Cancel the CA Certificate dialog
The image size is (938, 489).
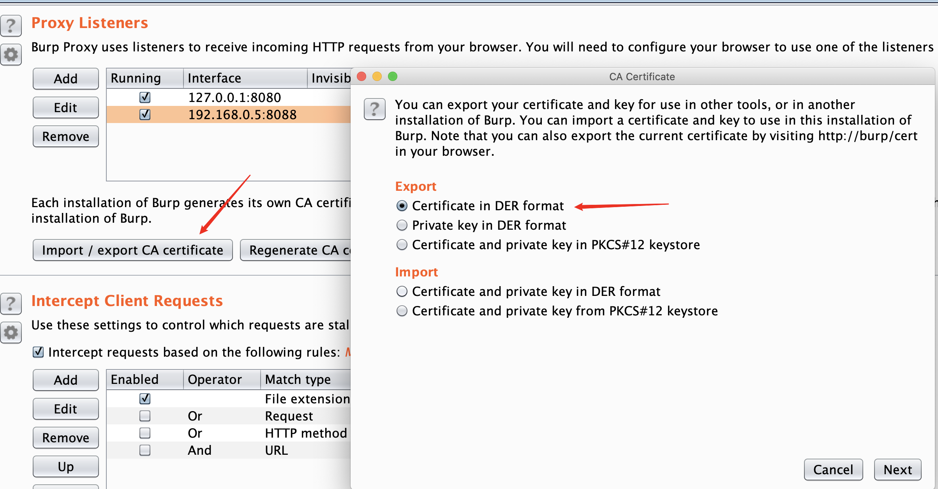[833, 470]
